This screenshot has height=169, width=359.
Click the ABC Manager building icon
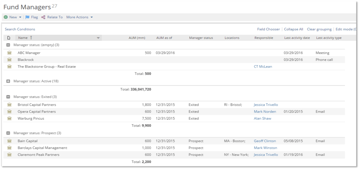tap(9, 53)
